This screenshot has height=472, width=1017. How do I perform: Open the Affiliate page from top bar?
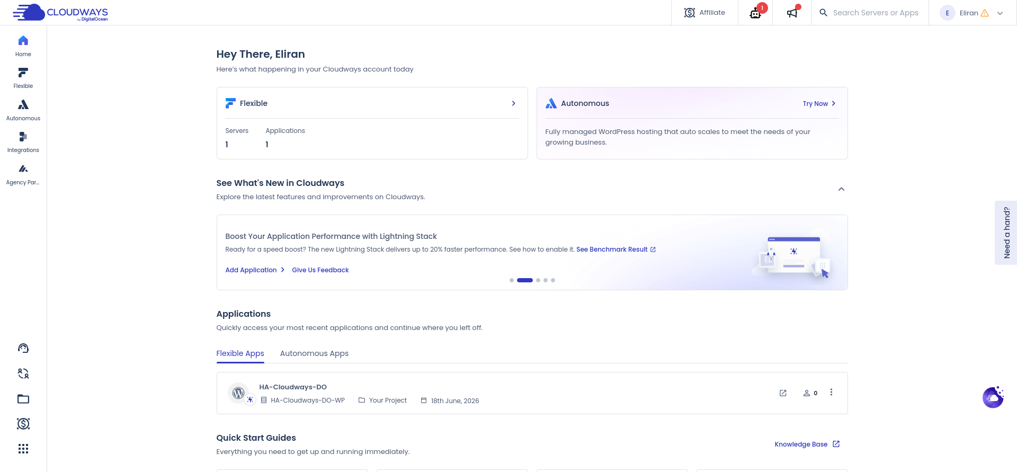(704, 13)
